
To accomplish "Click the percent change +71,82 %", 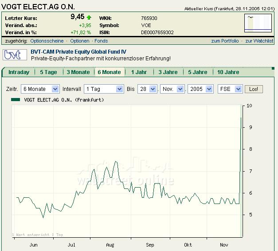I will point(81,32).
